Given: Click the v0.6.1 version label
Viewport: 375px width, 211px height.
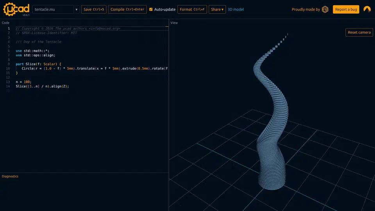Looking at the screenshot, I should coord(26,15).
